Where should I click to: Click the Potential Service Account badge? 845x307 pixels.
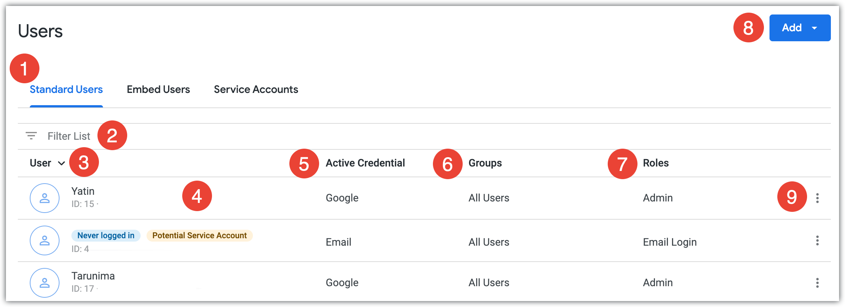[x=199, y=236]
